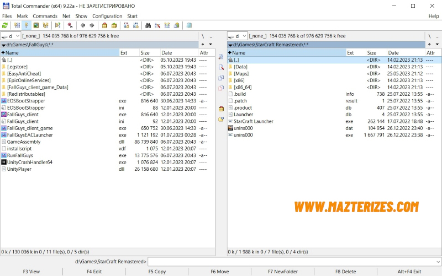Go to parent with right panel '..' button
The width and height of the screenshot is (442, 276).
pyautogui.click(x=437, y=36)
